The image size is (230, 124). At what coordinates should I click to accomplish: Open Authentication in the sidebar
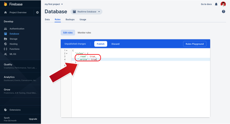pos(17,29)
